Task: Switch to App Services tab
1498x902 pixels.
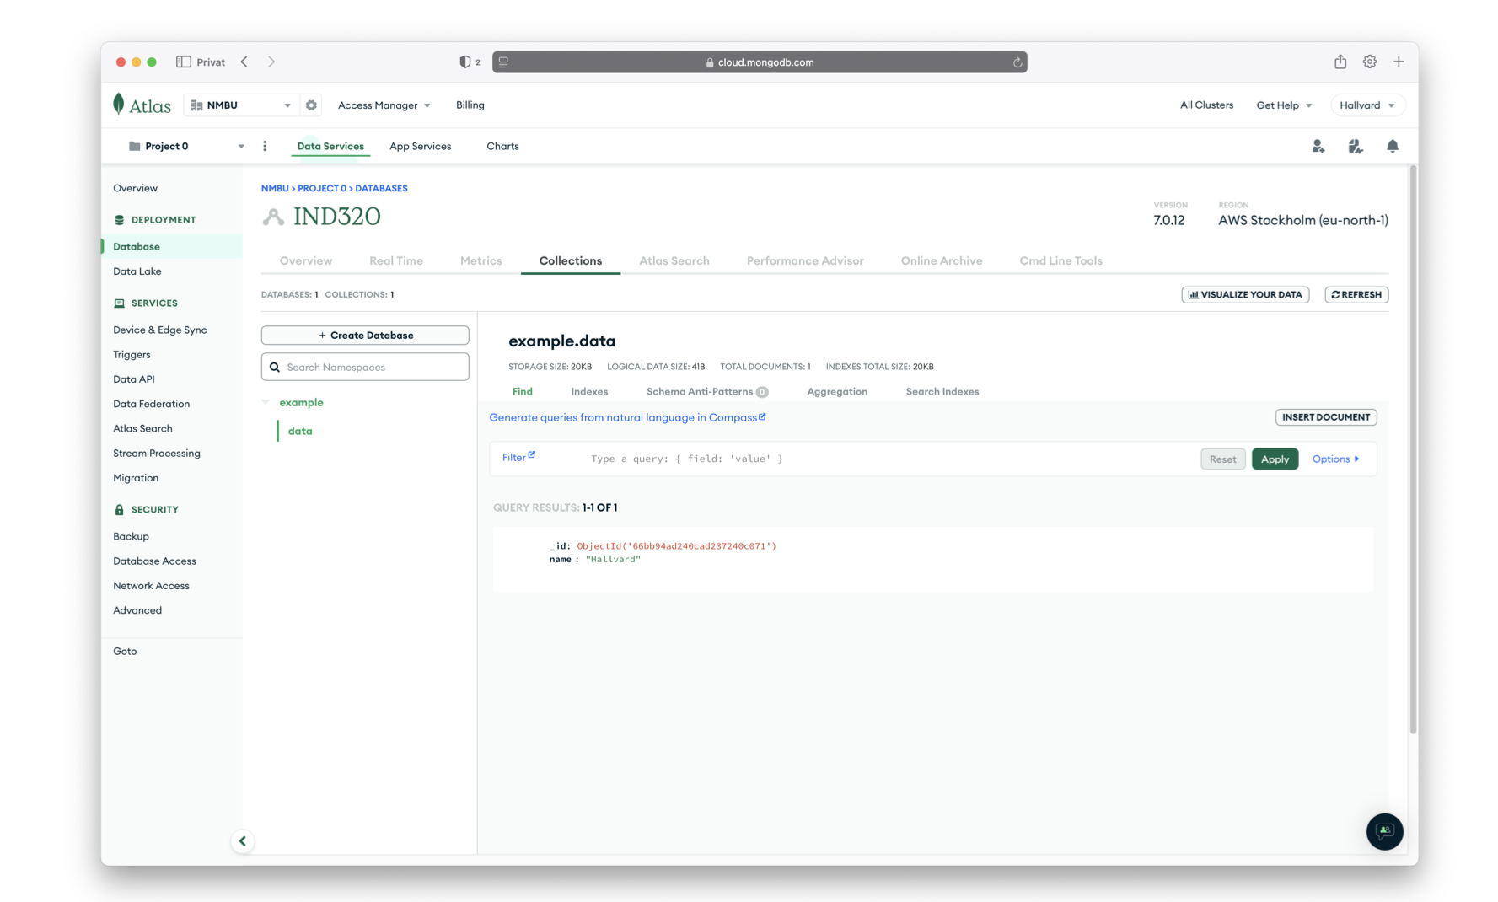Action: click(421, 146)
